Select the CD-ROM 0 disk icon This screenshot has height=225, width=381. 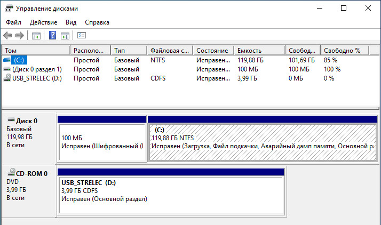point(11,172)
